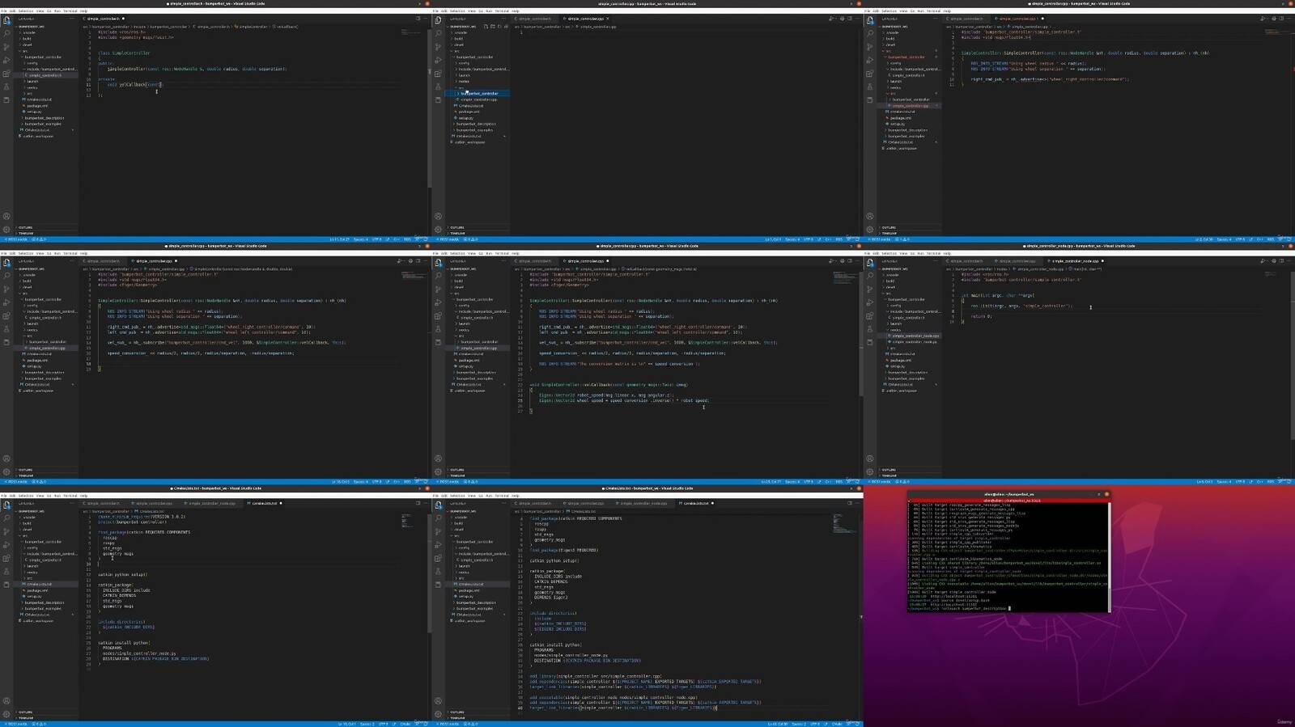This screenshot has width=1295, height=727.
Task: Click Split Editor icon in the middle-center simple_controller.cpp window
Action: pyautogui.click(x=850, y=261)
